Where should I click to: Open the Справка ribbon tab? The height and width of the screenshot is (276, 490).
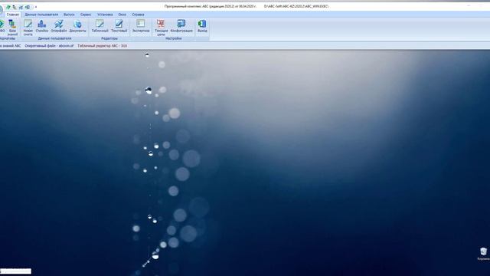point(138,15)
